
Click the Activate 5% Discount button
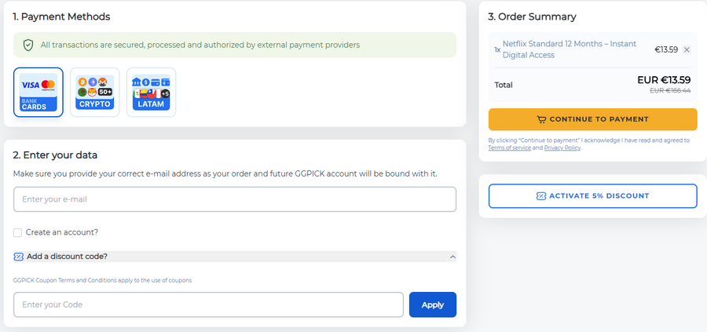pos(592,195)
